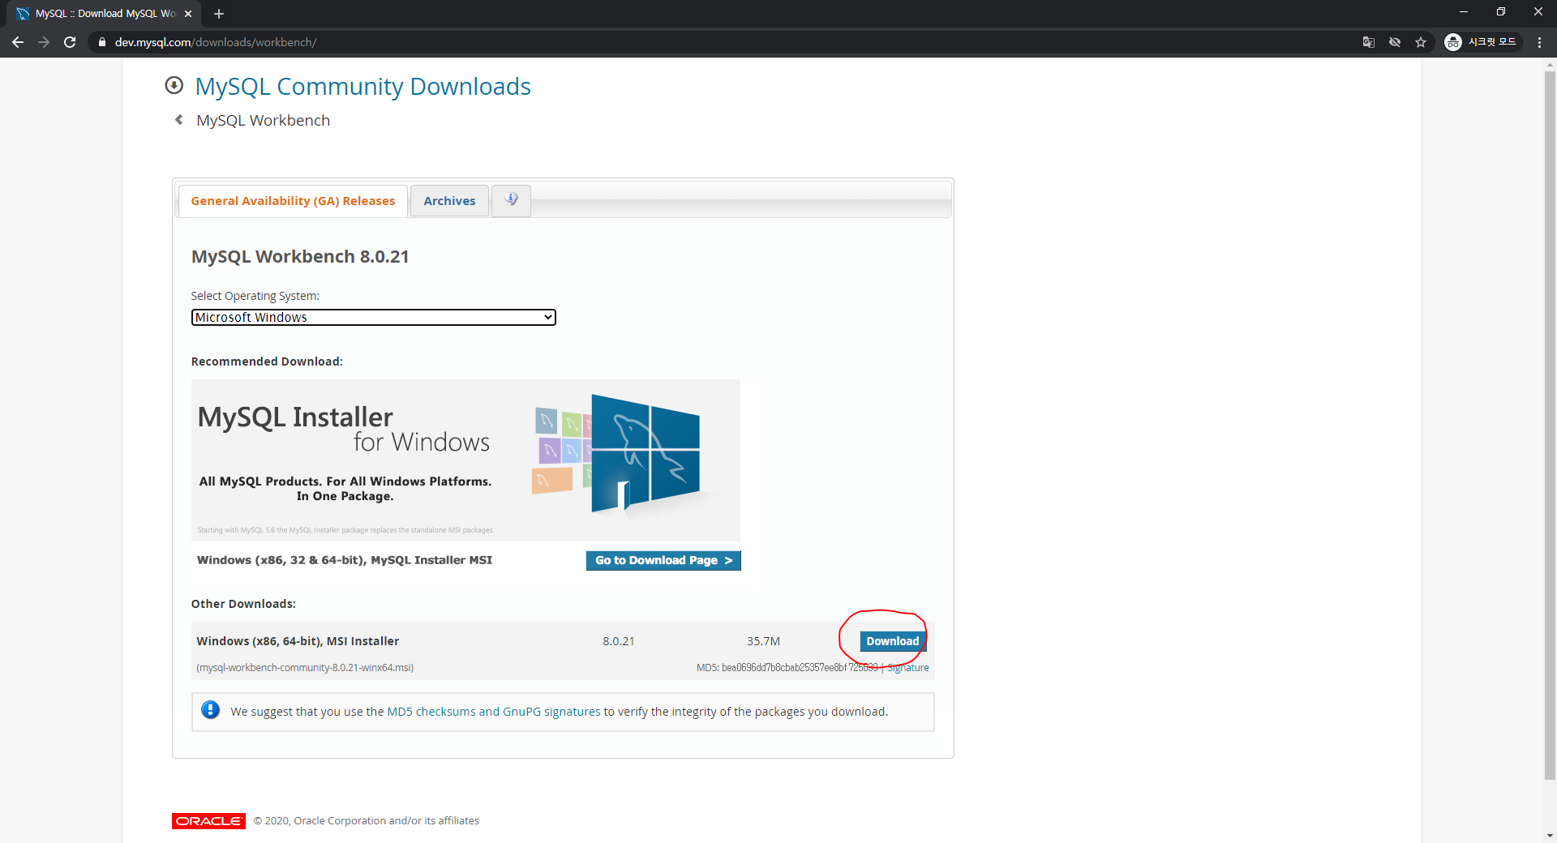This screenshot has width=1557, height=843.
Task: Click the 35.7M file size text
Action: pos(763,641)
